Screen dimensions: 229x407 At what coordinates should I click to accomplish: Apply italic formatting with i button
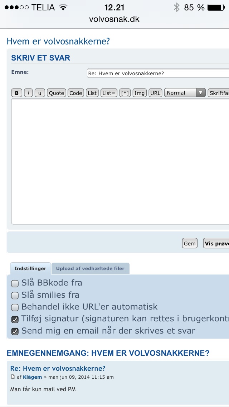point(28,93)
